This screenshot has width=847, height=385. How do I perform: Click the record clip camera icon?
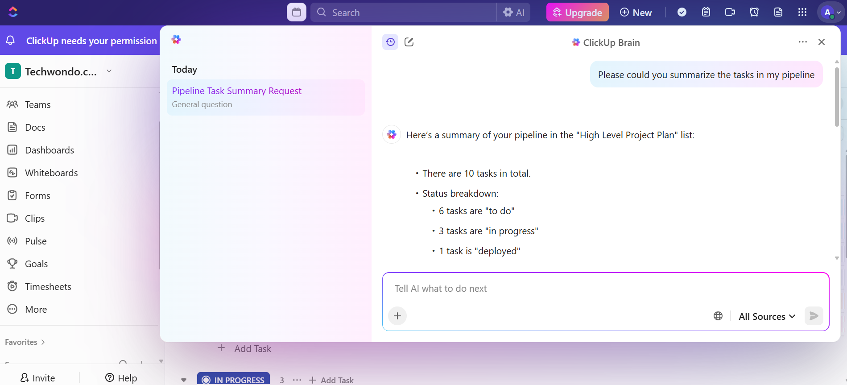(x=730, y=12)
